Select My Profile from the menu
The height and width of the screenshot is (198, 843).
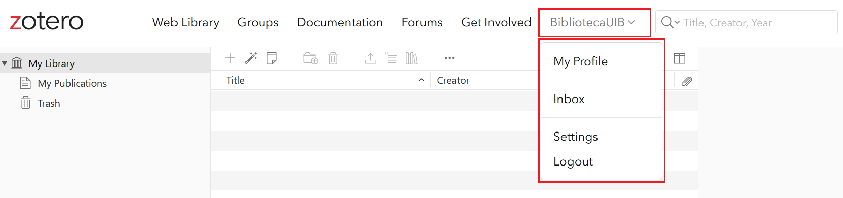(602, 61)
